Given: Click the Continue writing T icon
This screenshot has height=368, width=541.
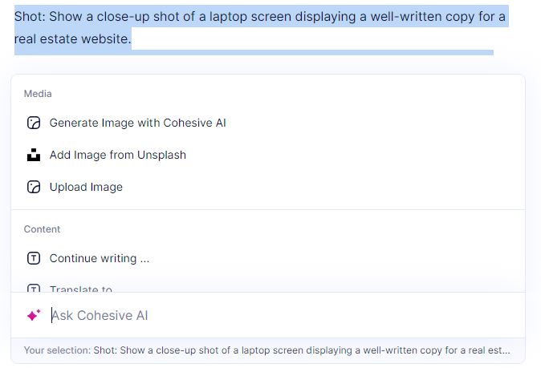Looking at the screenshot, I should point(34,258).
